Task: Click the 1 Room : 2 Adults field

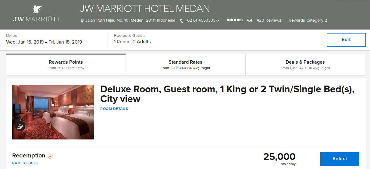Action: pyautogui.click(x=132, y=42)
